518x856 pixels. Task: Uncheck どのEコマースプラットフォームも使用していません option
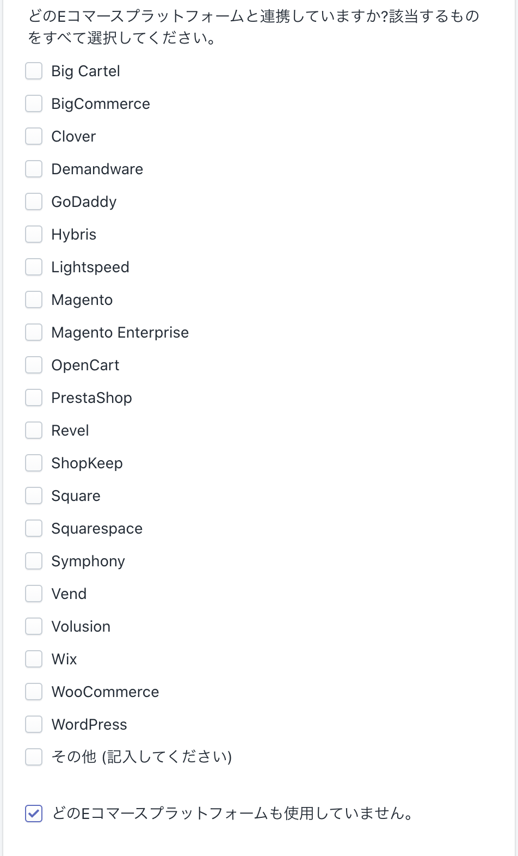pyautogui.click(x=34, y=814)
